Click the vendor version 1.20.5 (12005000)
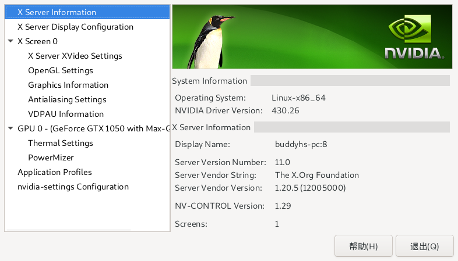The height and width of the screenshot is (261, 458). pos(310,188)
